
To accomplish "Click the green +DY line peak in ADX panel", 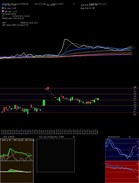I will pyautogui.click(x=10, y=149).
